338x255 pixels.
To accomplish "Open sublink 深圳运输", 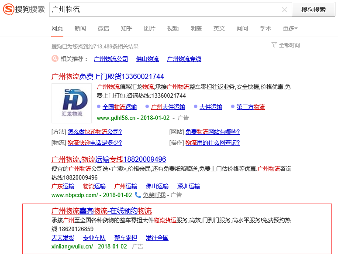I will [x=189, y=187].
